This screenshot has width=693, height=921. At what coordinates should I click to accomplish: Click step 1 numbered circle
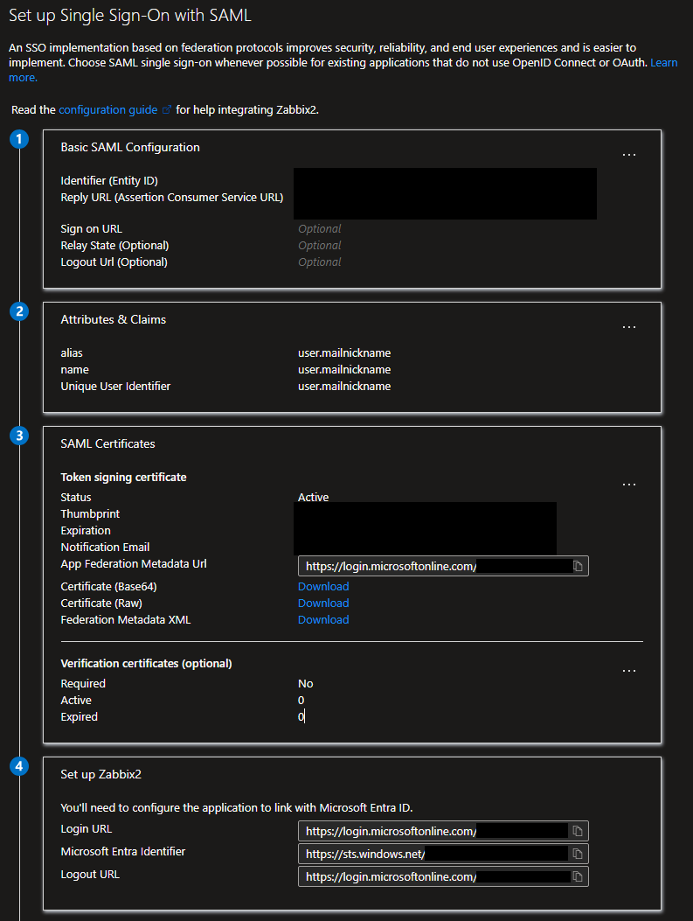20,139
